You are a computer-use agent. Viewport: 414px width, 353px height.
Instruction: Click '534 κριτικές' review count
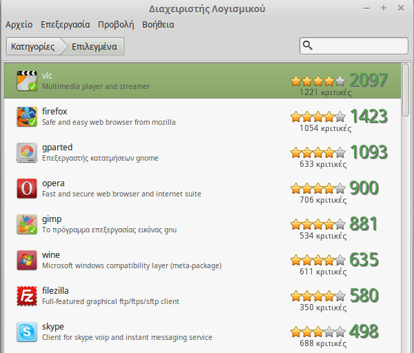(323, 236)
